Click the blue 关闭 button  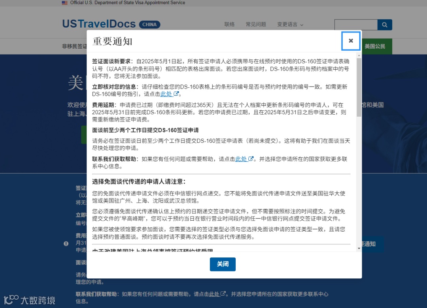click(223, 264)
